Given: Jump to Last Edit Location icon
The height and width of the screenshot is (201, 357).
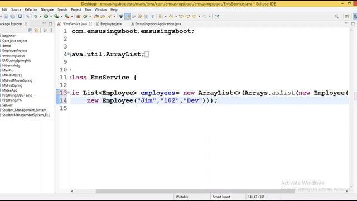Looking at the screenshot, I should tap(181, 16).
